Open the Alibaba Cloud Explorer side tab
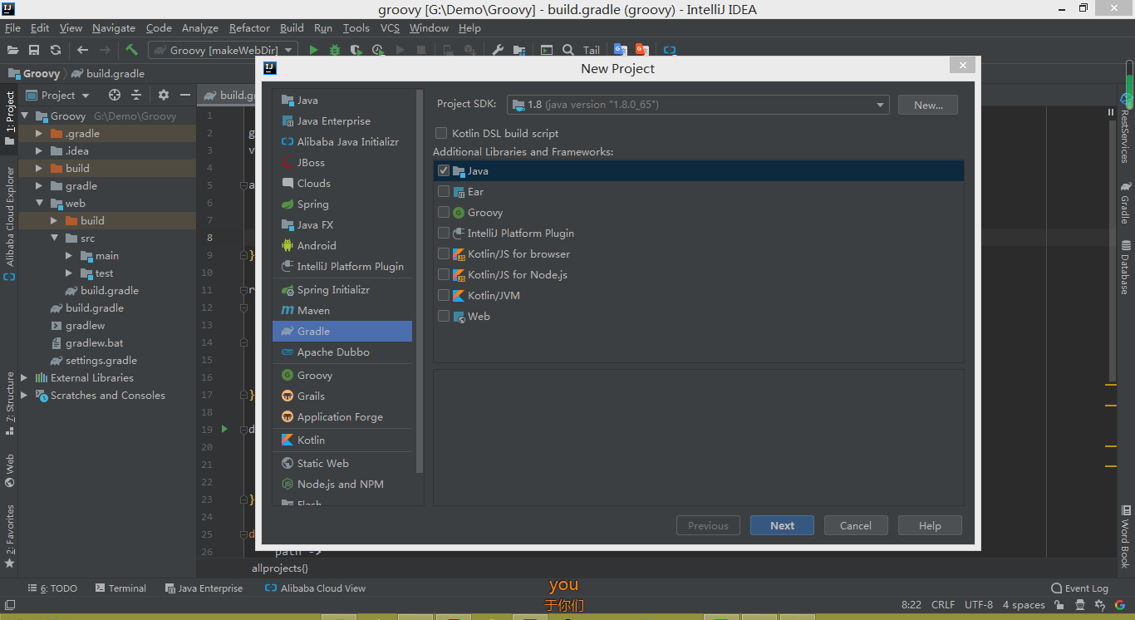Image resolution: width=1135 pixels, height=620 pixels. [x=10, y=223]
